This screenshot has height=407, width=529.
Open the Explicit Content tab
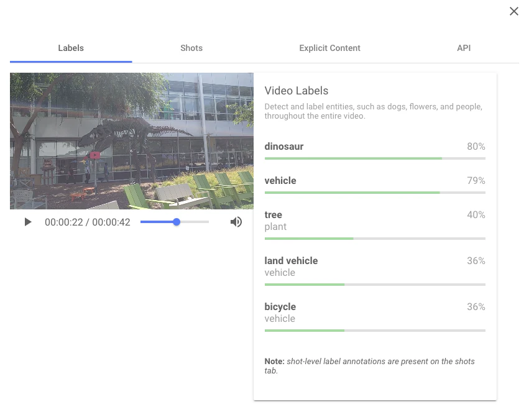329,48
